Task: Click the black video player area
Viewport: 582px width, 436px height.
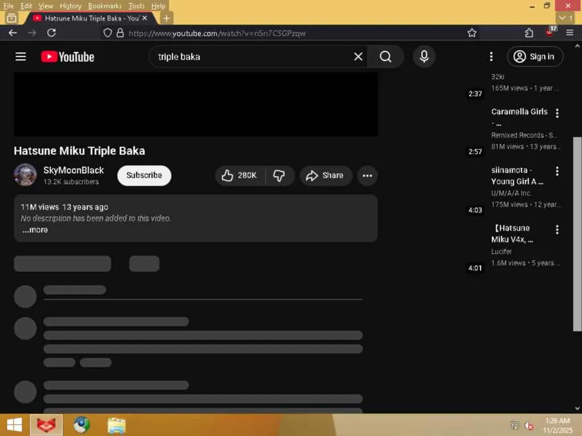Action: 196,104
